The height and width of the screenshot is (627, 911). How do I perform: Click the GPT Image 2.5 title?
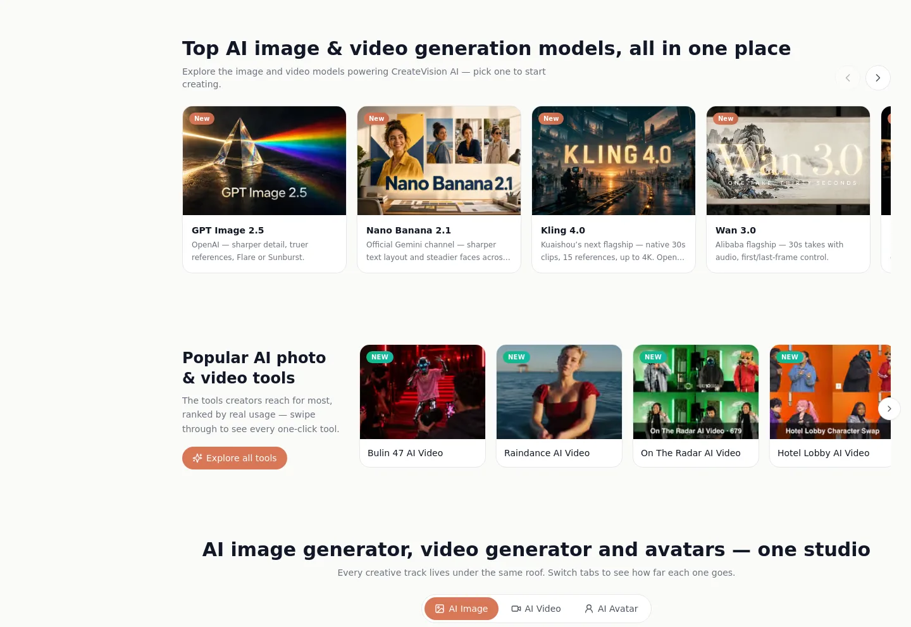228,230
